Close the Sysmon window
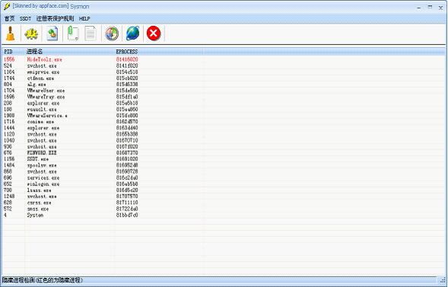The height and width of the screenshot is (287, 448). click(x=440, y=8)
